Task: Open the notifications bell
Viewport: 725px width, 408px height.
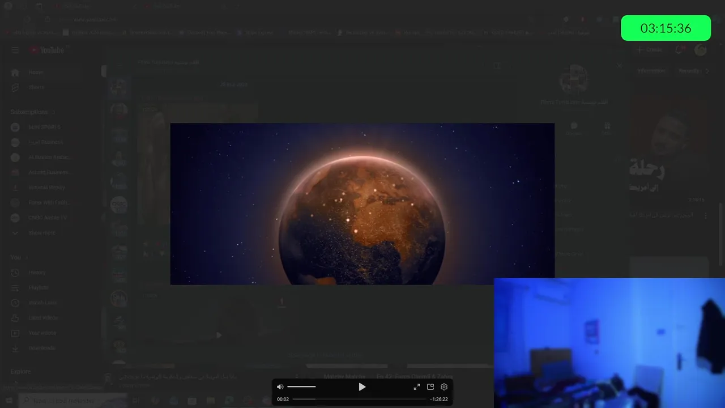Action: click(679, 50)
